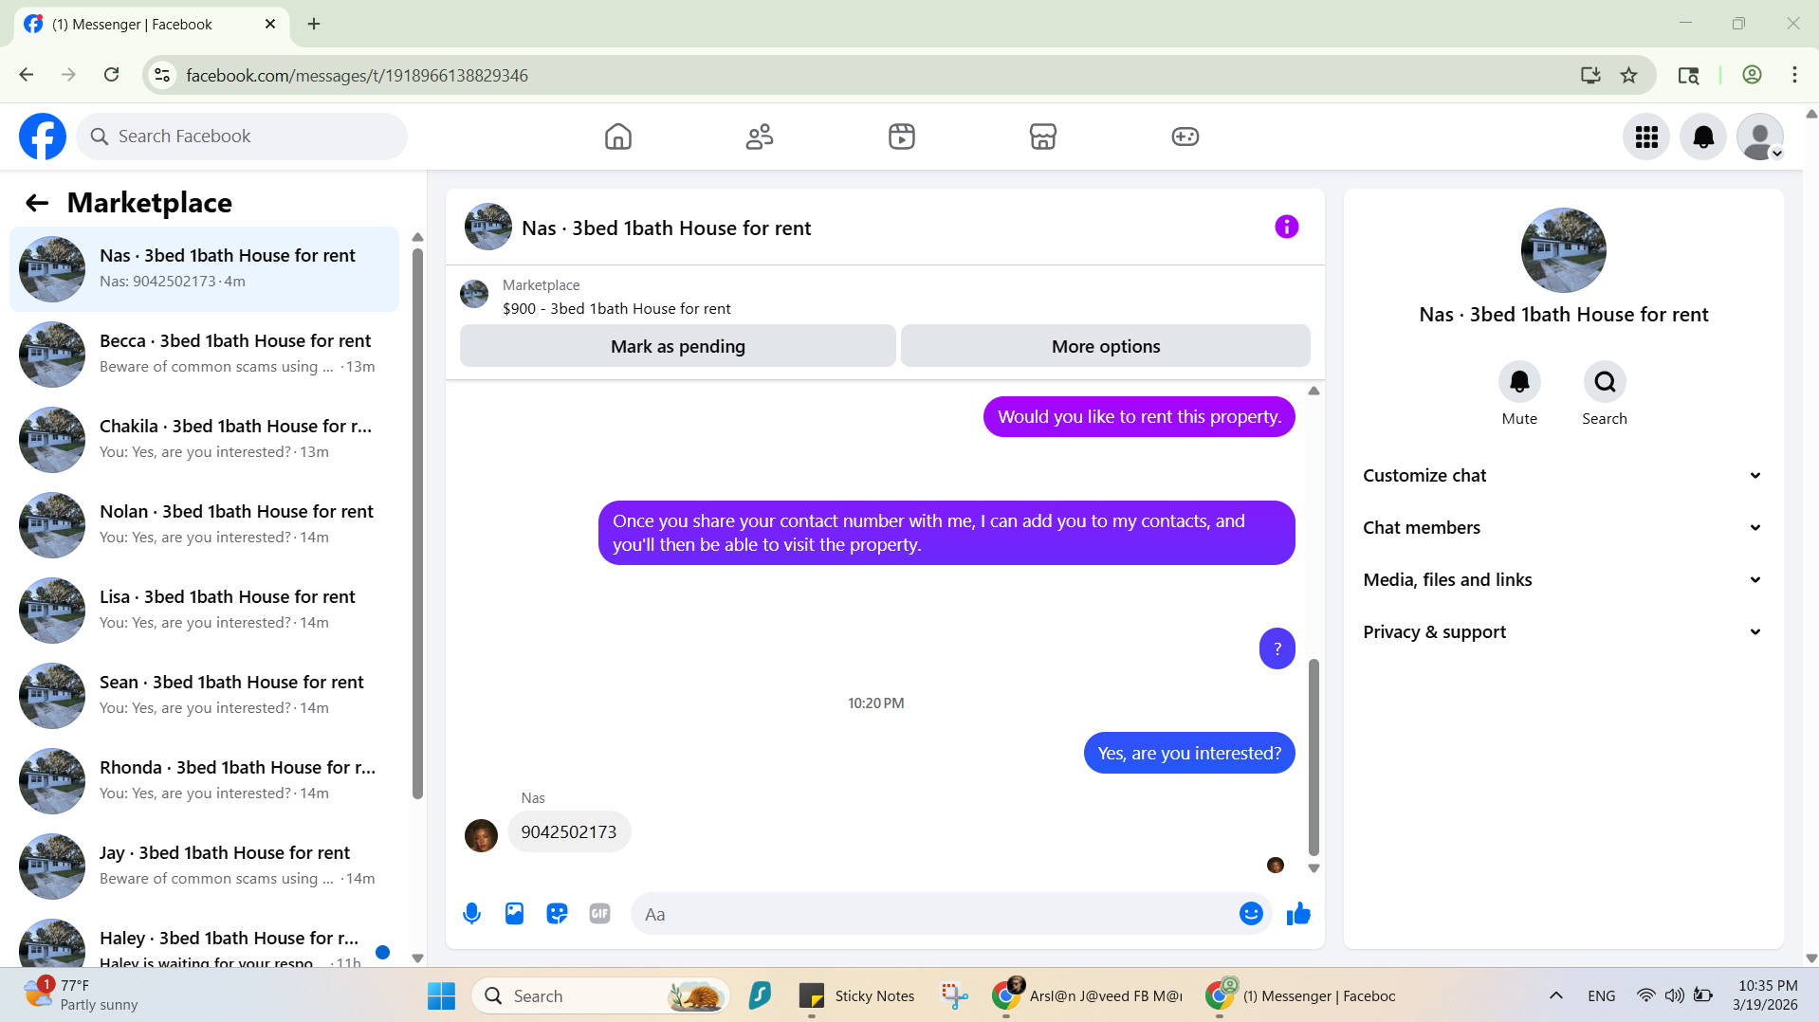
Task: Expand Privacy & support section
Action: point(1563,631)
